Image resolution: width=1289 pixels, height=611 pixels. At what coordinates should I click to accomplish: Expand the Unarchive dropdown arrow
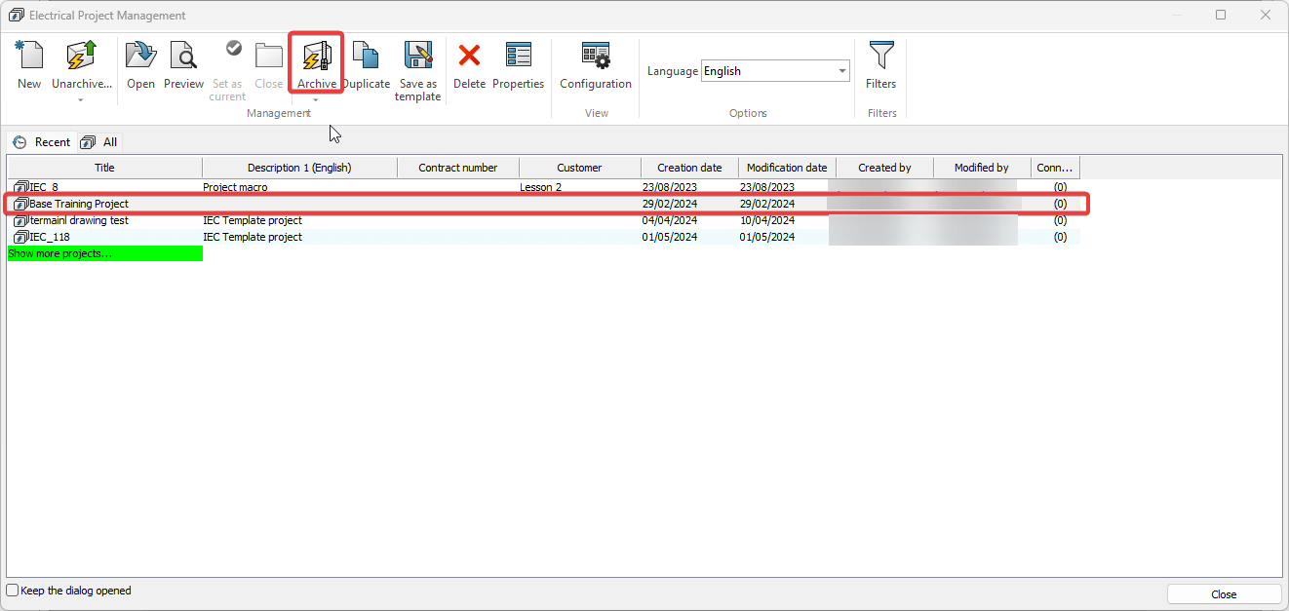point(81,97)
